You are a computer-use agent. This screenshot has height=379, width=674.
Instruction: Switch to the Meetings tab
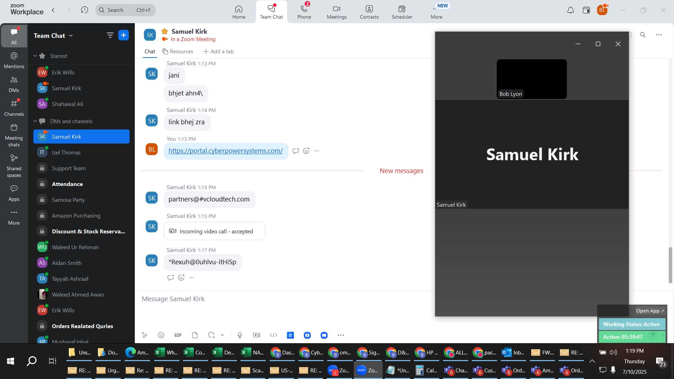click(337, 12)
